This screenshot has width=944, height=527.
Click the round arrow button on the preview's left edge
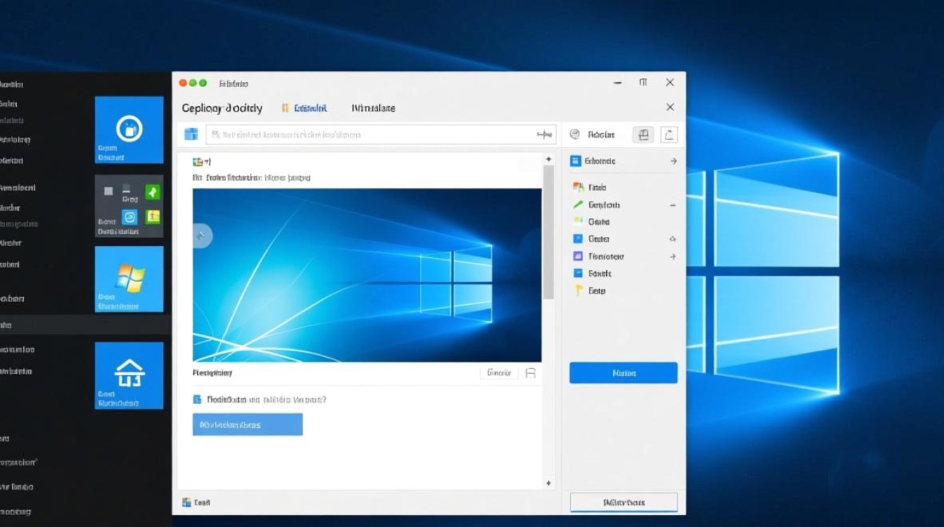(201, 236)
